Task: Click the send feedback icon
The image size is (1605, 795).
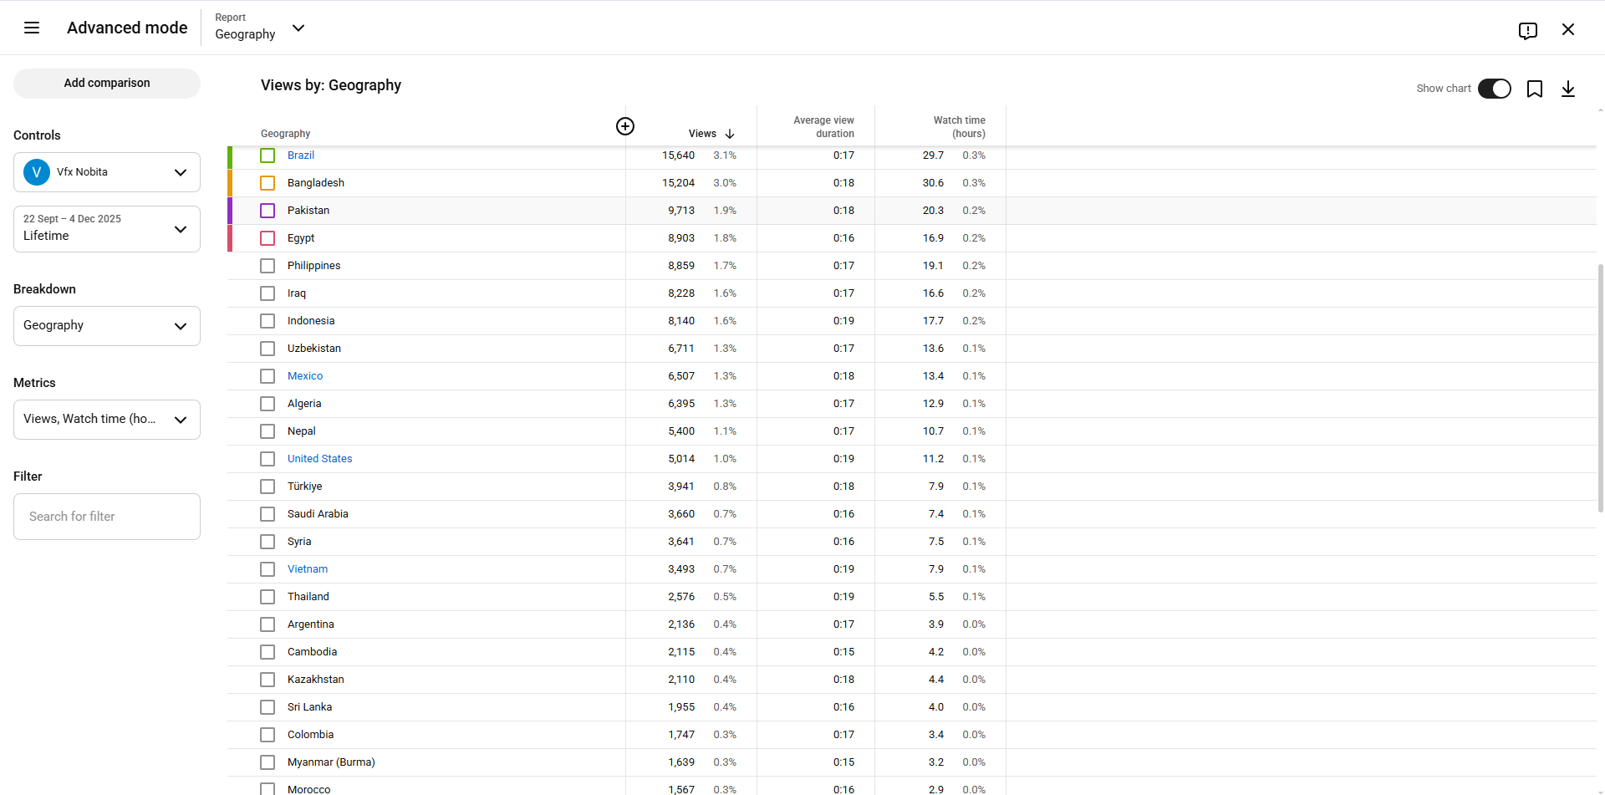Action: coord(1527,30)
